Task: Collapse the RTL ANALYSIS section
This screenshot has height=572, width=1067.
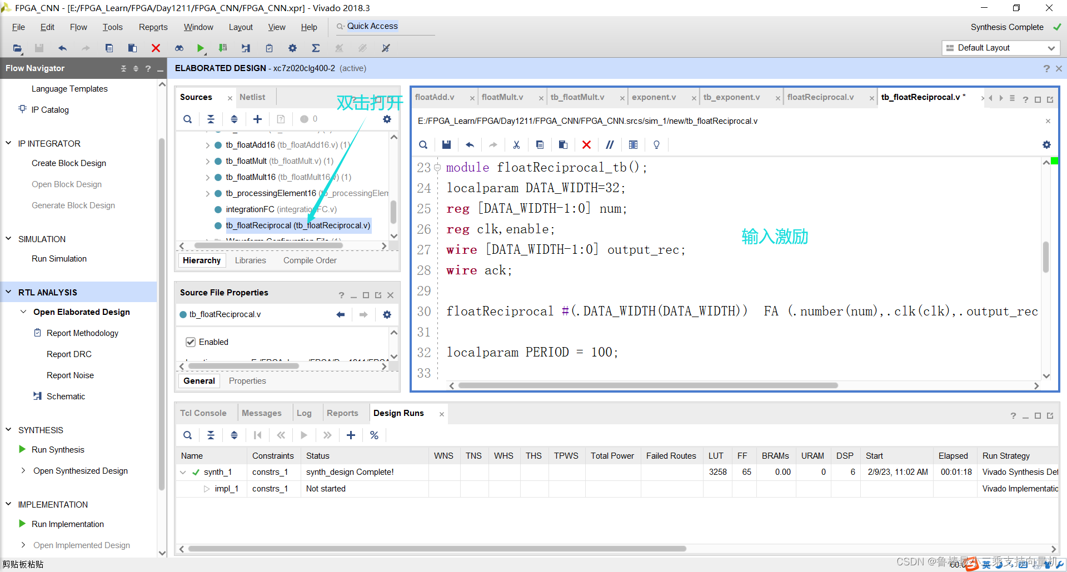Action: (x=8, y=292)
